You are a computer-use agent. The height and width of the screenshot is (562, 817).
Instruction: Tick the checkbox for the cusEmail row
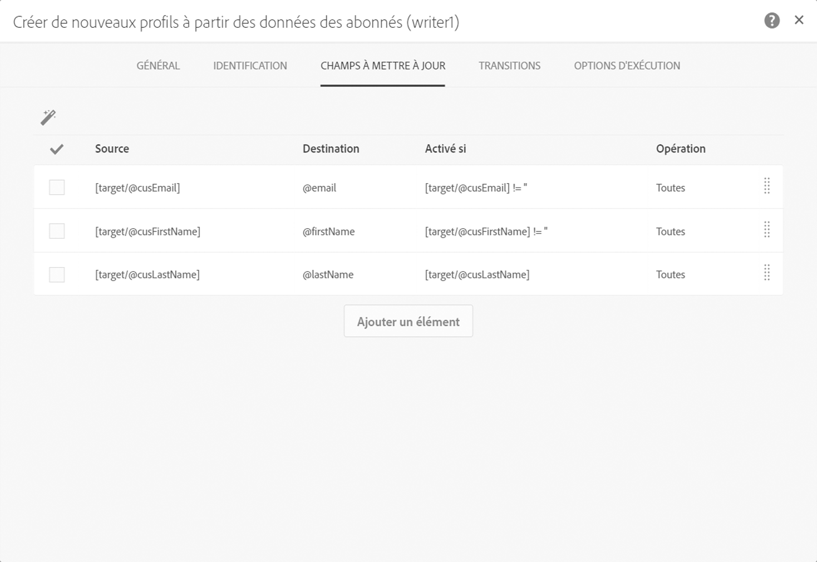57,188
